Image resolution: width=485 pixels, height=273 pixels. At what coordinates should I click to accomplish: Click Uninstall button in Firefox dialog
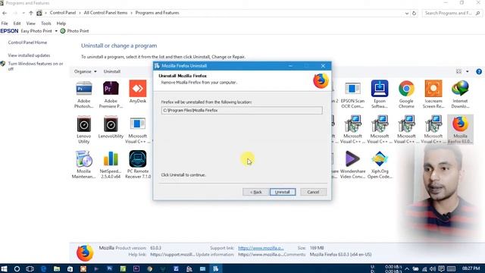[x=283, y=192]
